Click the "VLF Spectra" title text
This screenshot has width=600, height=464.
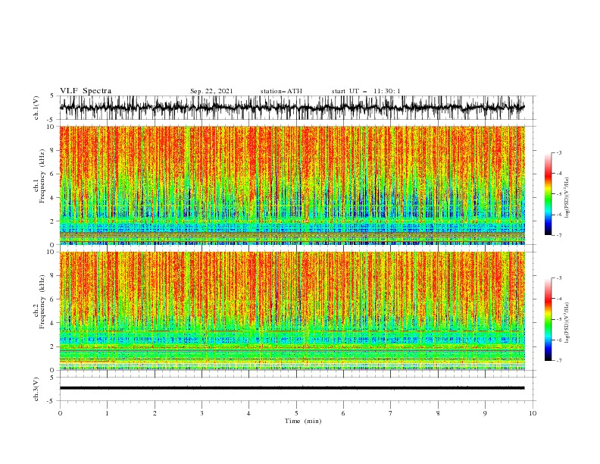(86, 91)
